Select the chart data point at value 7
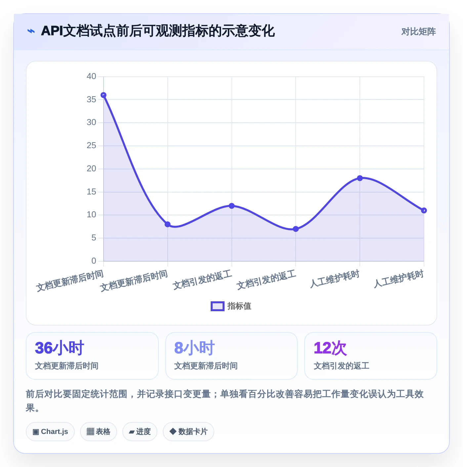463x467 pixels. click(296, 229)
